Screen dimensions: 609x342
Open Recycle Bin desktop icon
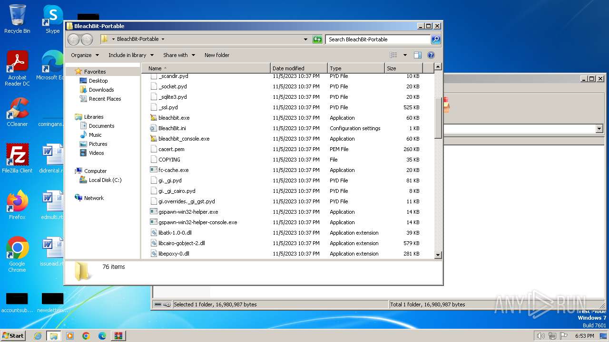tap(17, 19)
